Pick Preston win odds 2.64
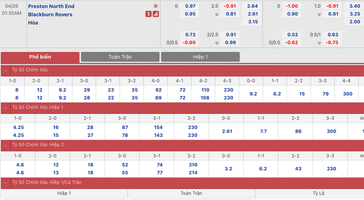This screenshot has height=200, width=364. 252,6
